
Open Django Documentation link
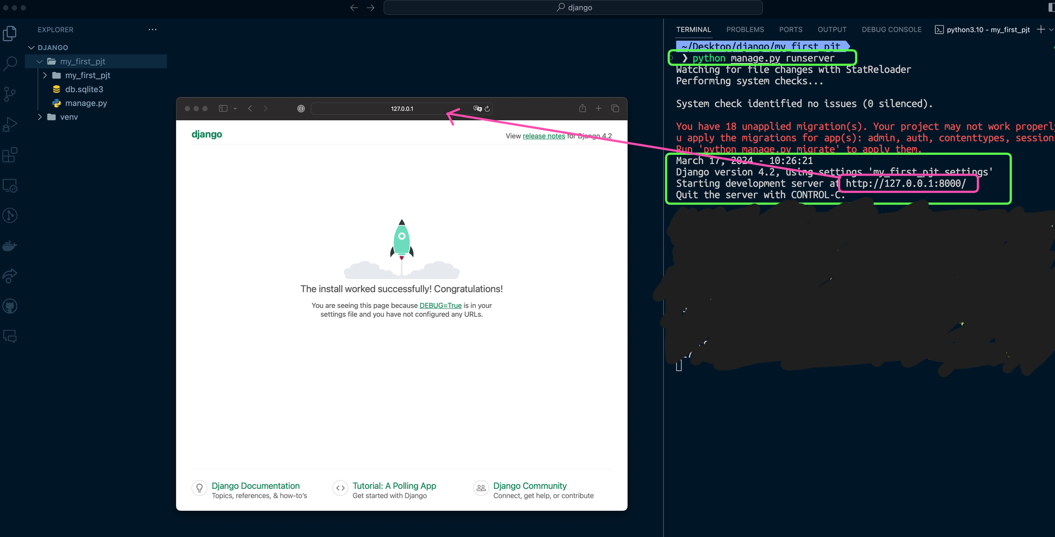tap(256, 486)
